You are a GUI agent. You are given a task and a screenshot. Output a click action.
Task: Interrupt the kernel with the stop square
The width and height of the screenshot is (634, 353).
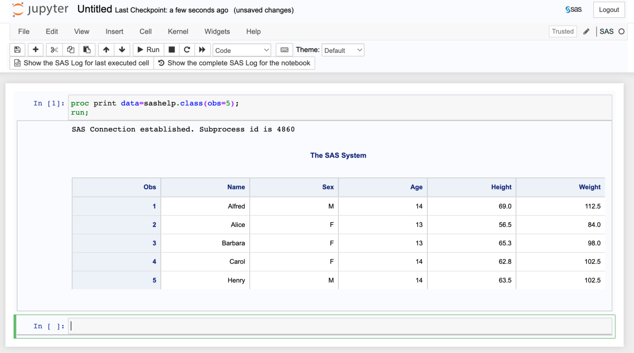[172, 50]
